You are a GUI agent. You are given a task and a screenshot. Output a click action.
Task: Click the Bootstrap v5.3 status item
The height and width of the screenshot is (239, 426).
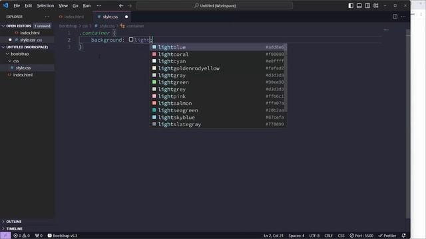pos(63,236)
